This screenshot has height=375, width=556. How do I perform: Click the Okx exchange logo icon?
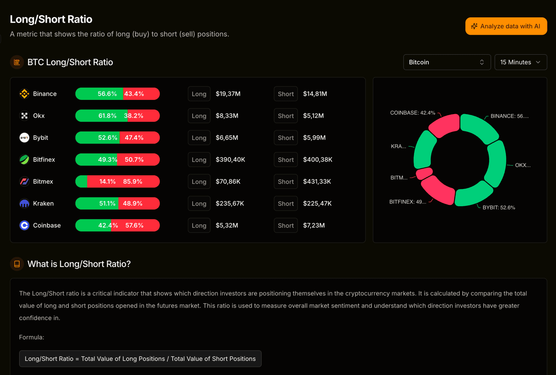coord(24,116)
